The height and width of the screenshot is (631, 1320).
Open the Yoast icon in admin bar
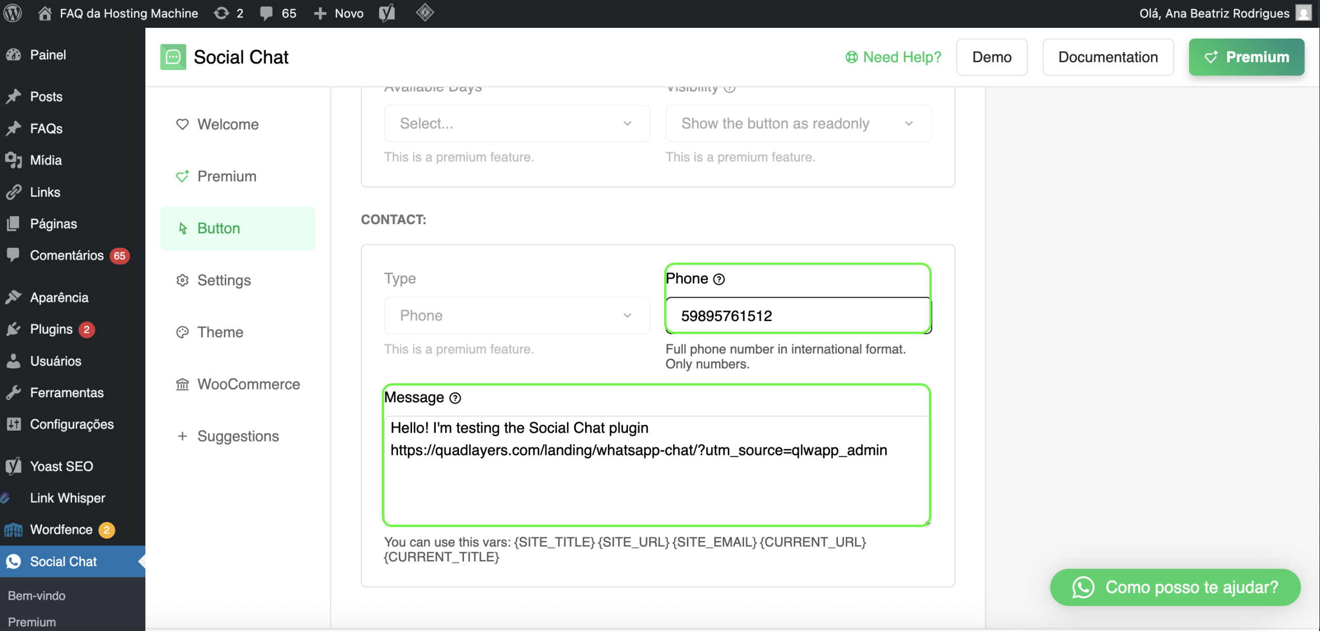point(387,13)
